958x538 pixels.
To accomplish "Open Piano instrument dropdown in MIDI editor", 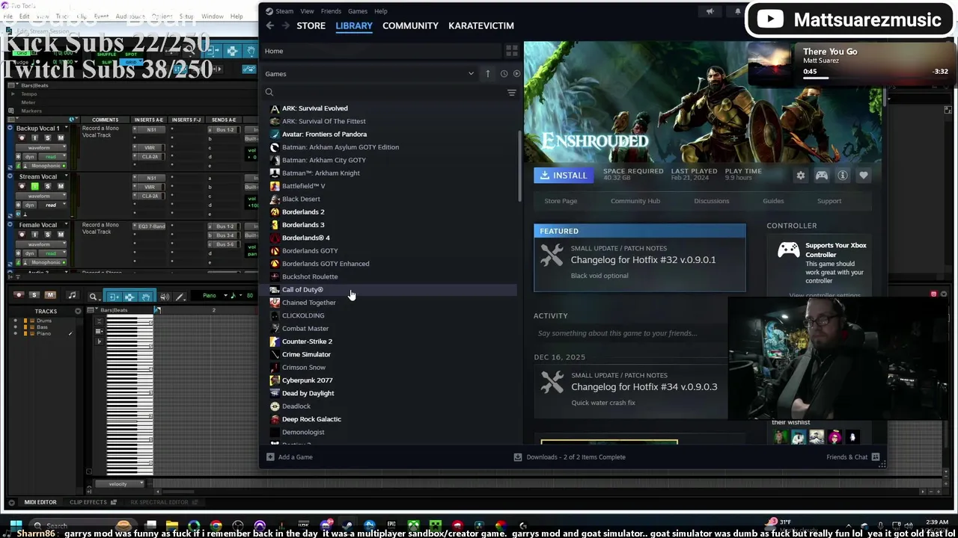I will coord(215,295).
